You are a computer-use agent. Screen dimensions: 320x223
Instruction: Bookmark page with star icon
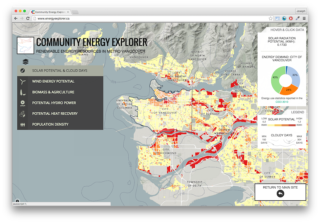click(x=271, y=19)
